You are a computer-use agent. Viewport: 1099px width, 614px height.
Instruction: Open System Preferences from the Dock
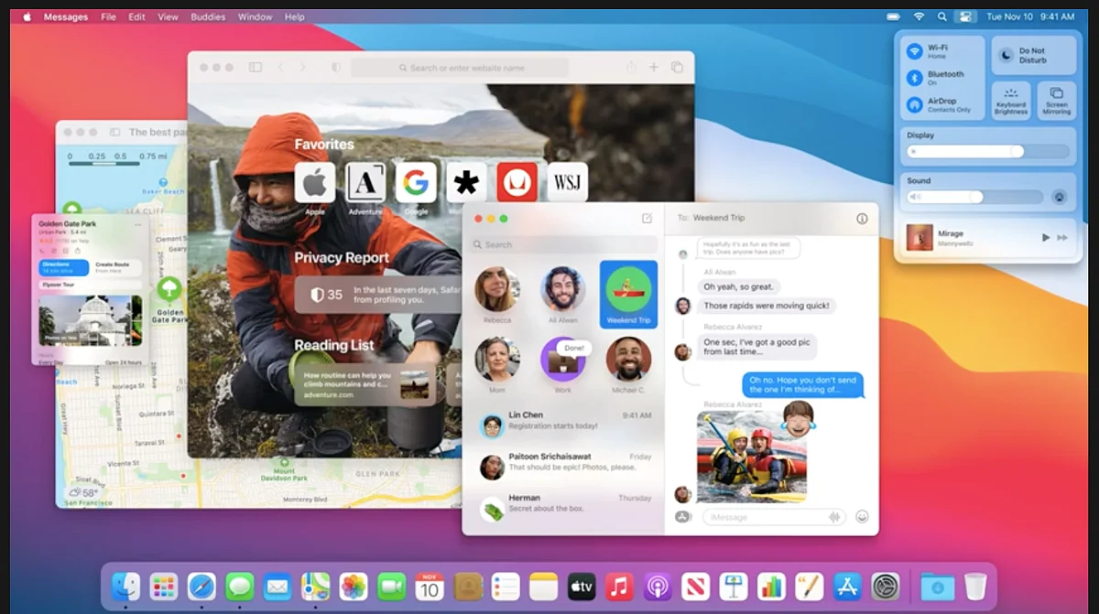pyautogui.click(x=886, y=587)
